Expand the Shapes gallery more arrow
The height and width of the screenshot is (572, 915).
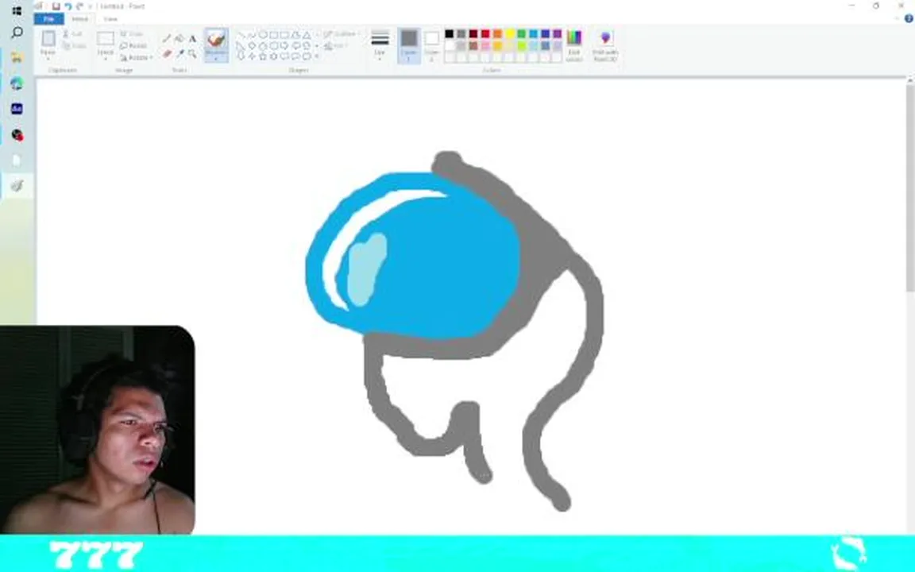[x=317, y=56]
